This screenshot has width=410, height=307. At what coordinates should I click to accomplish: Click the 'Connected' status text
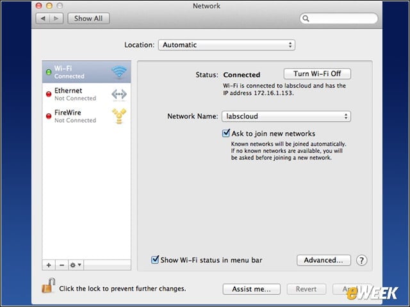pyautogui.click(x=242, y=75)
